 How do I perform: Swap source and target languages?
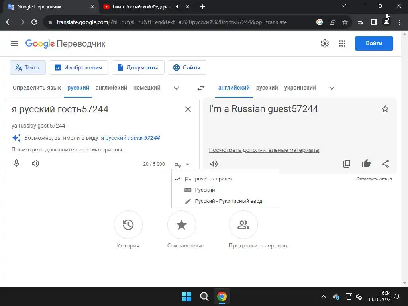(201, 88)
